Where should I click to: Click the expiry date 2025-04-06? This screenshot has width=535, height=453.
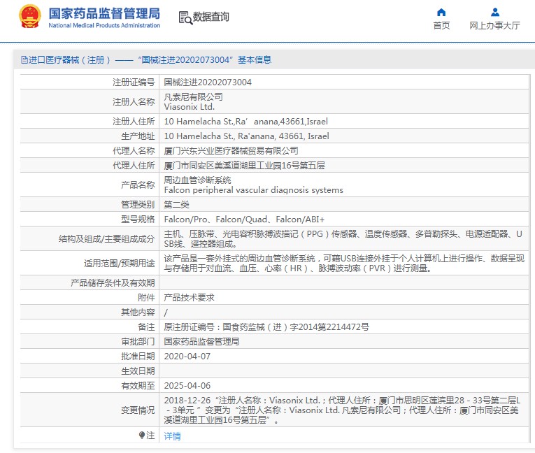coord(187,385)
